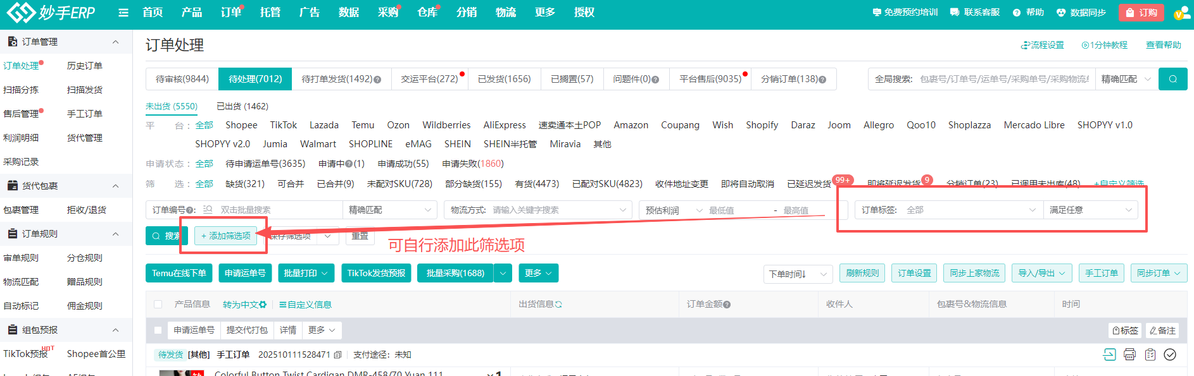Viewport: 1194px width, 376px height.
Task: Open 联系客服 customer service chat
Action: pyautogui.click(x=975, y=13)
